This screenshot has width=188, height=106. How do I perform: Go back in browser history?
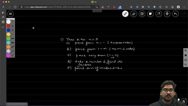(x=4, y=7)
